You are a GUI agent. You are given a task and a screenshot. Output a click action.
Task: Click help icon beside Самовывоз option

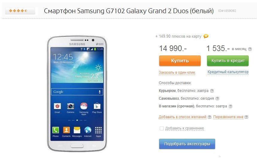click(x=217, y=98)
